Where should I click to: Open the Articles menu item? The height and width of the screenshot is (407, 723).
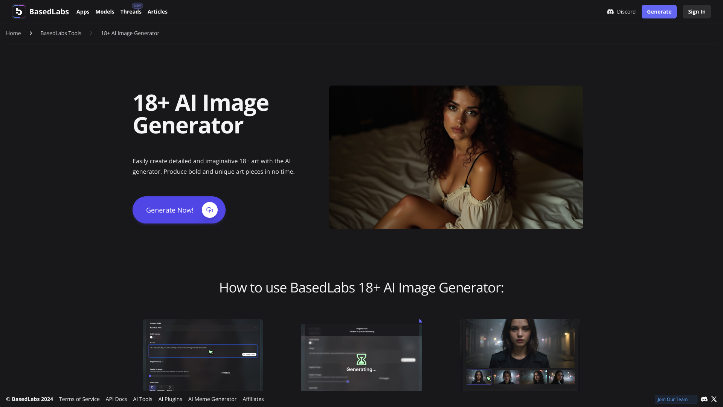[x=157, y=11]
